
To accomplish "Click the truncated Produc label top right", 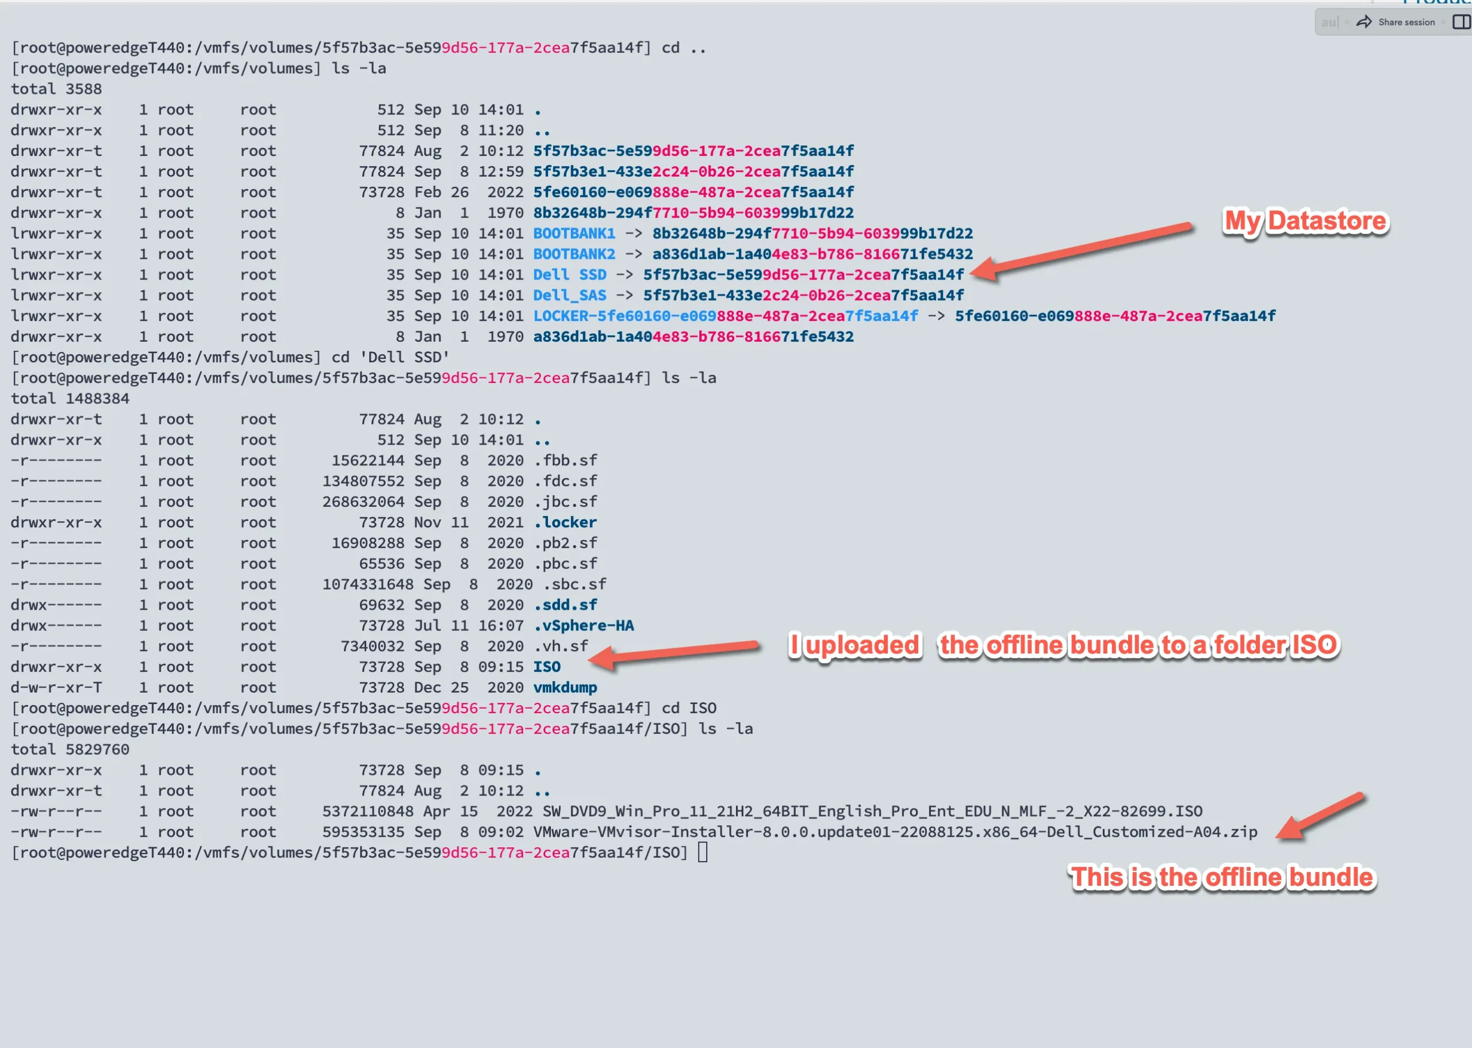I will click(x=1433, y=4).
